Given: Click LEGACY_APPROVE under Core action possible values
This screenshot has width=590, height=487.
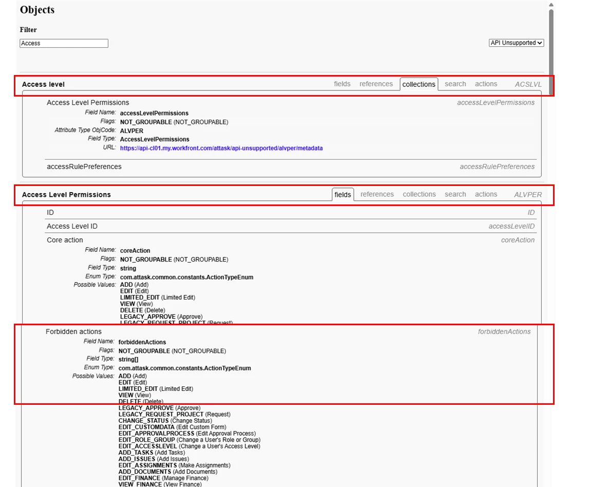Looking at the screenshot, I should [161, 316].
